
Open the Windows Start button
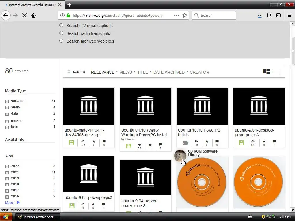pyautogui.click(x=6, y=217)
